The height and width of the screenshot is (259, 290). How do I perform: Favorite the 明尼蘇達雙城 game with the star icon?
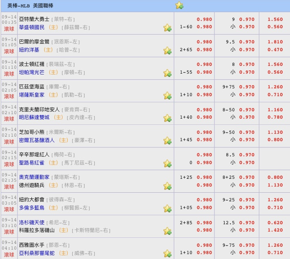(167, 118)
